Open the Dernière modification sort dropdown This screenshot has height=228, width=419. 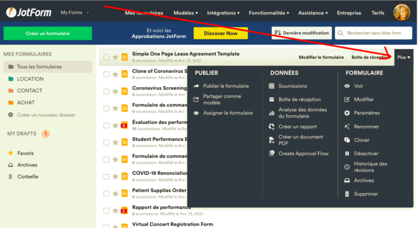tap(302, 33)
